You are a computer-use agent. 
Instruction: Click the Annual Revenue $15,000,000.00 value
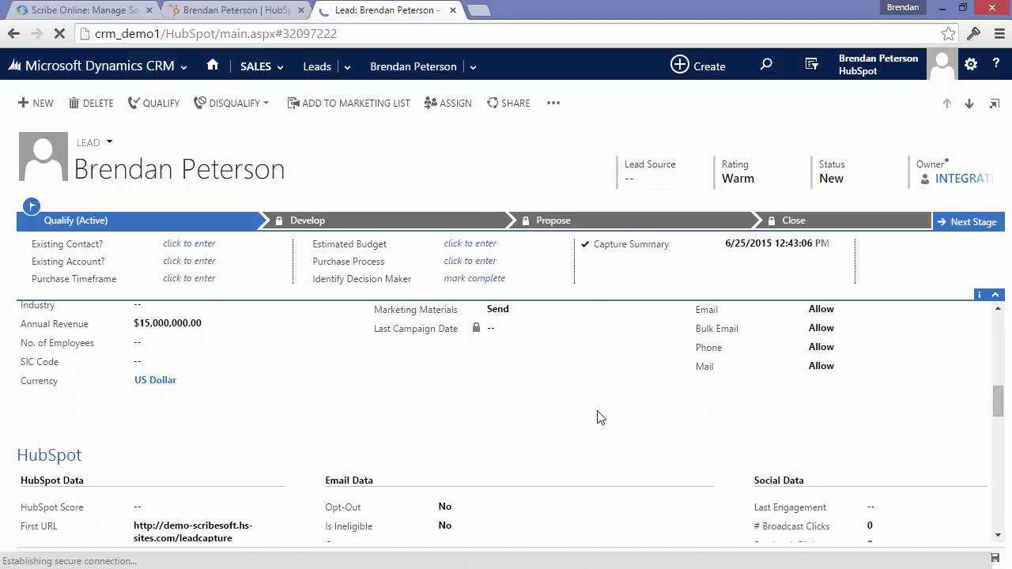point(168,323)
